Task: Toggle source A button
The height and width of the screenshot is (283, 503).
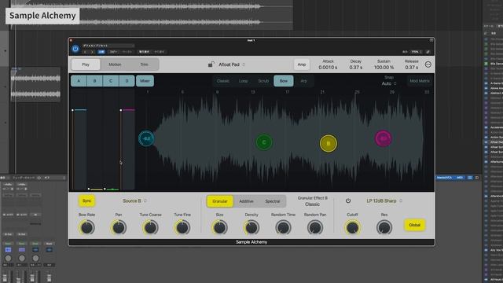Action: pos(79,81)
